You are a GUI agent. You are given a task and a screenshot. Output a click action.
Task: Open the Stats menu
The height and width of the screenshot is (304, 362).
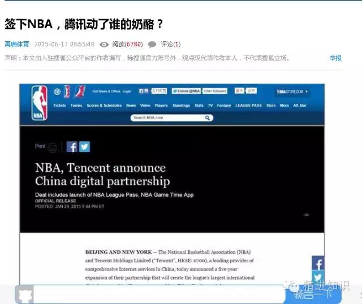[x=199, y=106]
